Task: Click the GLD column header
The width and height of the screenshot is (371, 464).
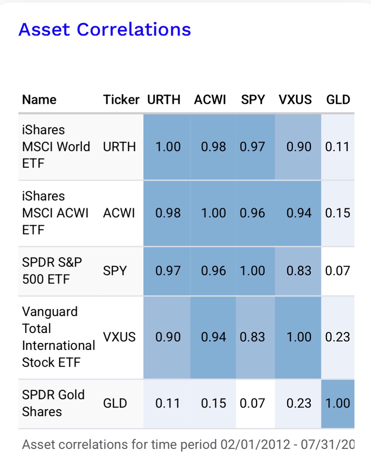Action: (x=338, y=100)
